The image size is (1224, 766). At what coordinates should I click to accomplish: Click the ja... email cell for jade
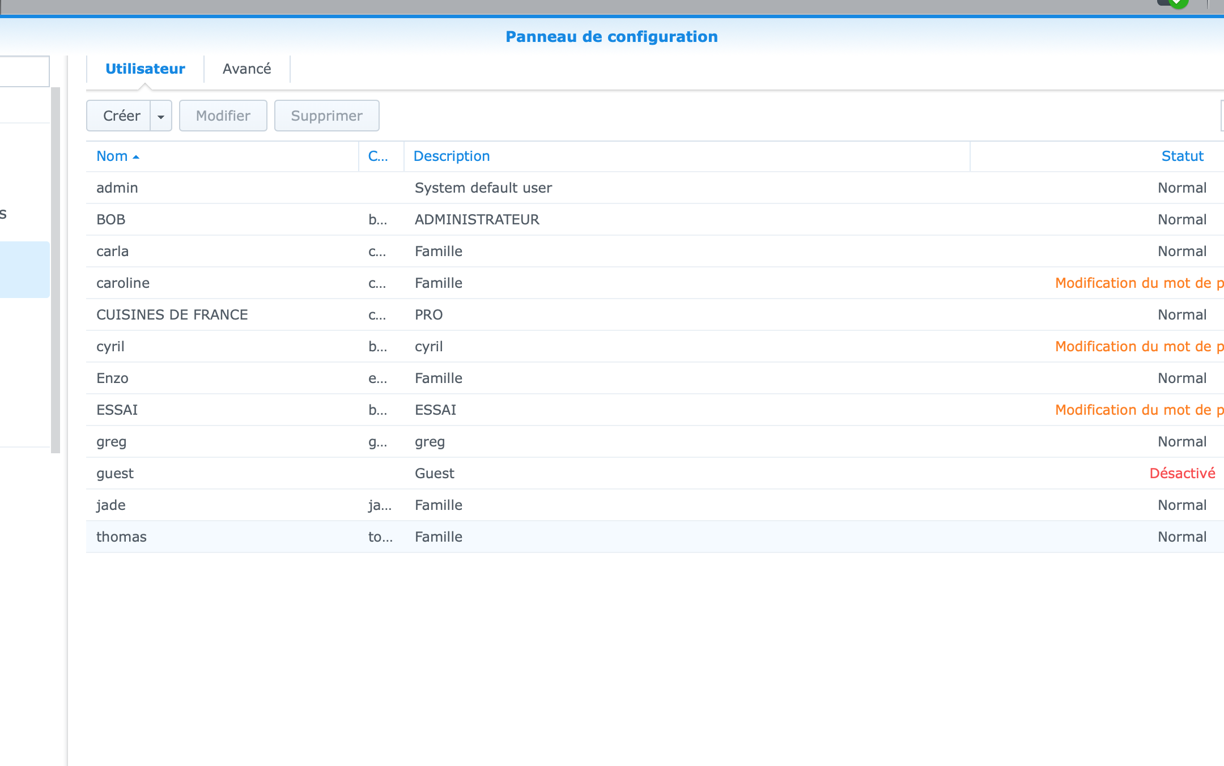click(380, 505)
